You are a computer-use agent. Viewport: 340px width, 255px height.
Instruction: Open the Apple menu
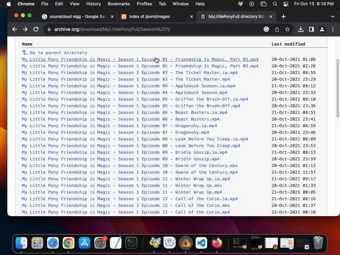click(x=9, y=4)
